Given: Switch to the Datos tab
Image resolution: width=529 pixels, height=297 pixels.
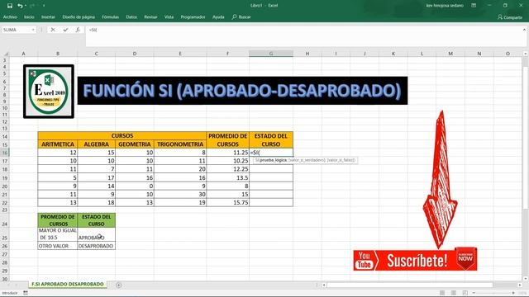Looking at the screenshot, I should [131, 16].
